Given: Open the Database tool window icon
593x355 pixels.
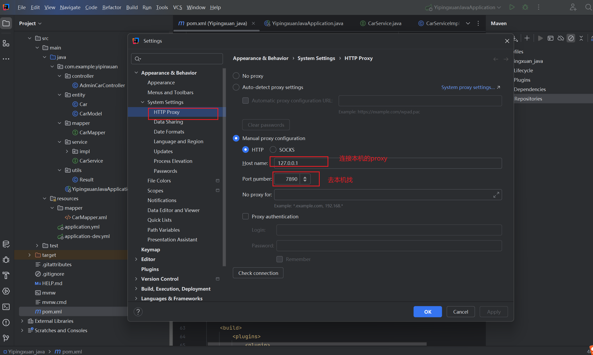Looking at the screenshot, I should [x=6, y=244].
